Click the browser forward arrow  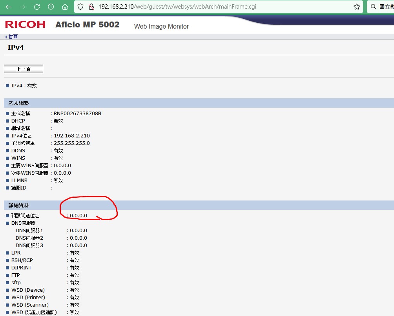pos(23,7)
